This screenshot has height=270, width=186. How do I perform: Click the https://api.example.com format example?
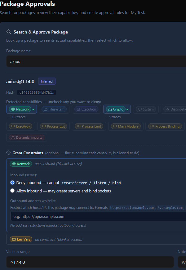132,208
